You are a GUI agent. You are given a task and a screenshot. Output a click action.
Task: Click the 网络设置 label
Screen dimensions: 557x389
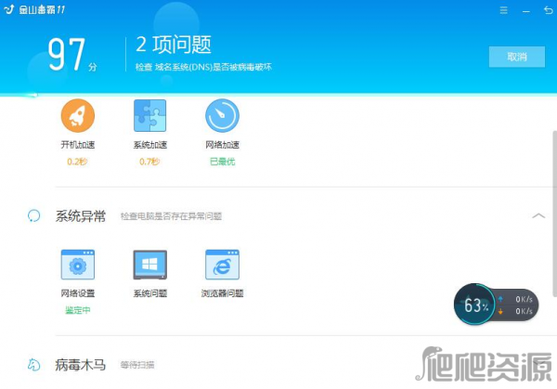click(x=78, y=293)
